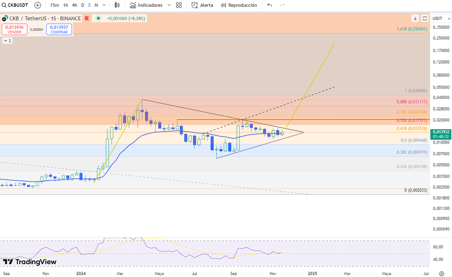452x277 pixels.
Task: Click the VENDER sell price button
Action: [14, 29]
